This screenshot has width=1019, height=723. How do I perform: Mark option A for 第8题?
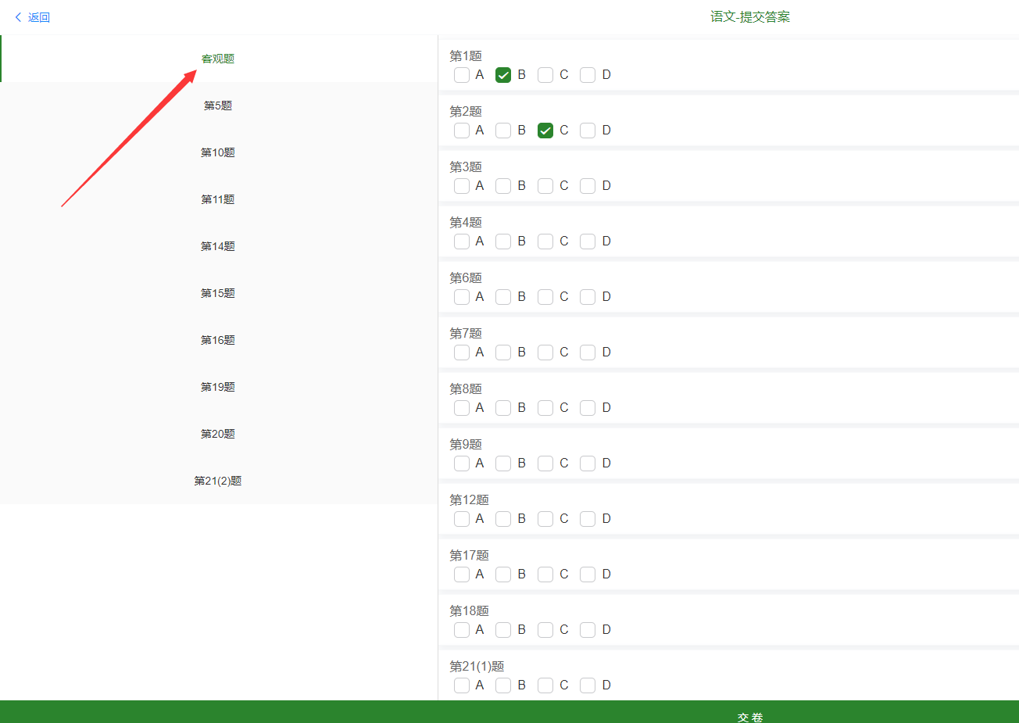click(462, 408)
